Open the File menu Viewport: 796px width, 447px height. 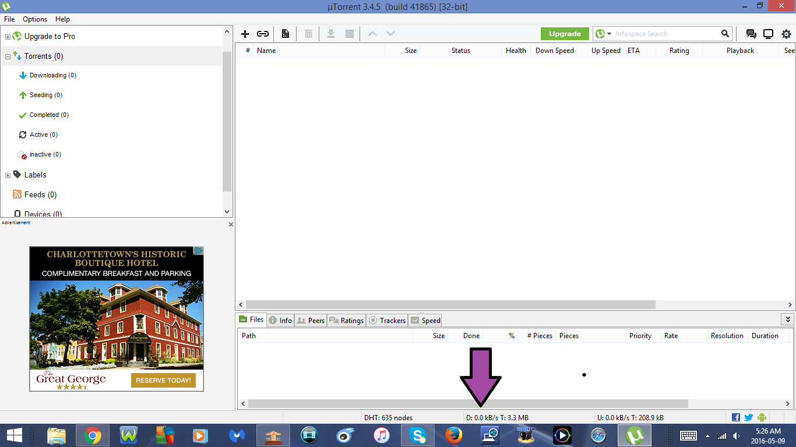click(x=9, y=19)
